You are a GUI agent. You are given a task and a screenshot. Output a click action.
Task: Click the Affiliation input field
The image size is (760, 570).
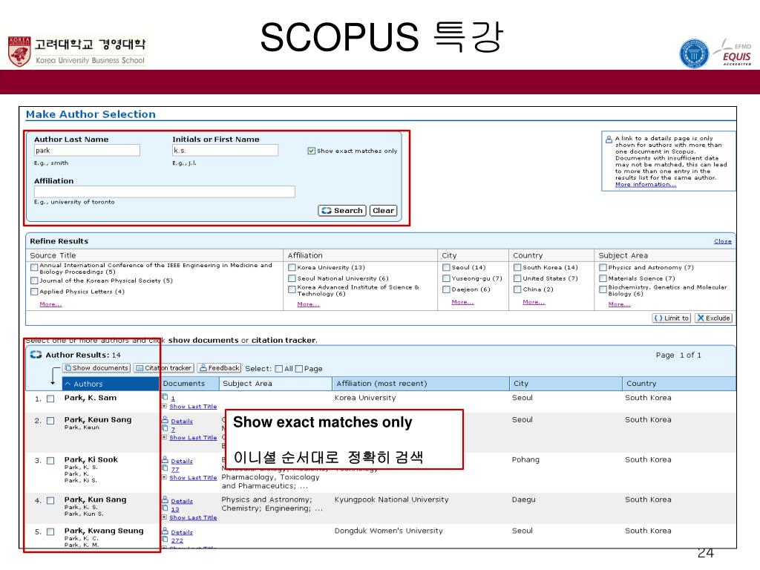point(164,192)
